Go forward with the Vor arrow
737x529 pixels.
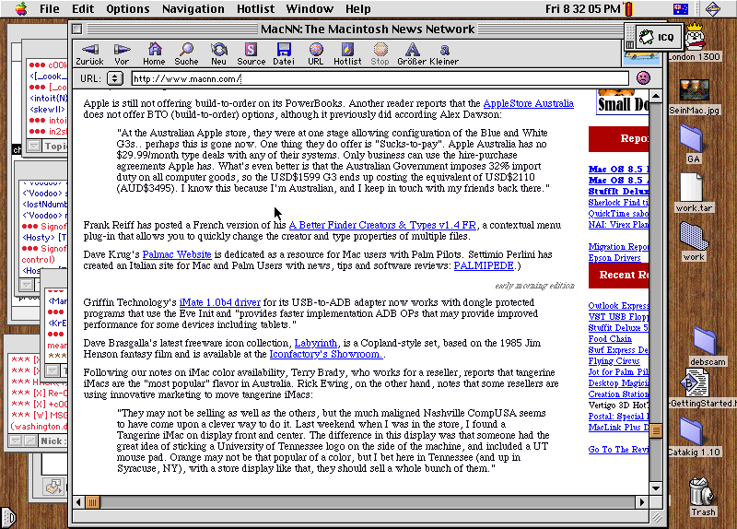pyautogui.click(x=122, y=54)
